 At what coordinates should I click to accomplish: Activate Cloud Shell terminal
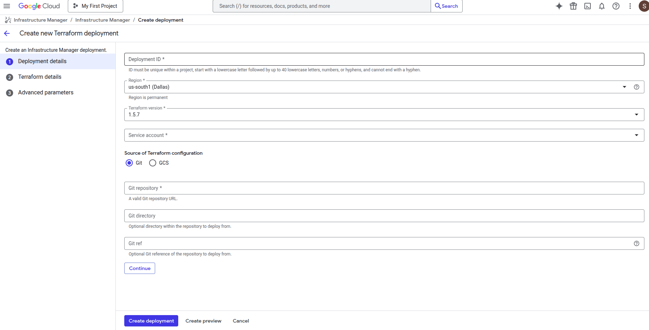tap(588, 6)
